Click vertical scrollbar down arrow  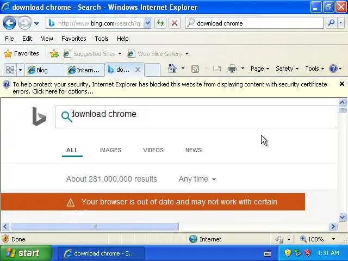(342, 217)
